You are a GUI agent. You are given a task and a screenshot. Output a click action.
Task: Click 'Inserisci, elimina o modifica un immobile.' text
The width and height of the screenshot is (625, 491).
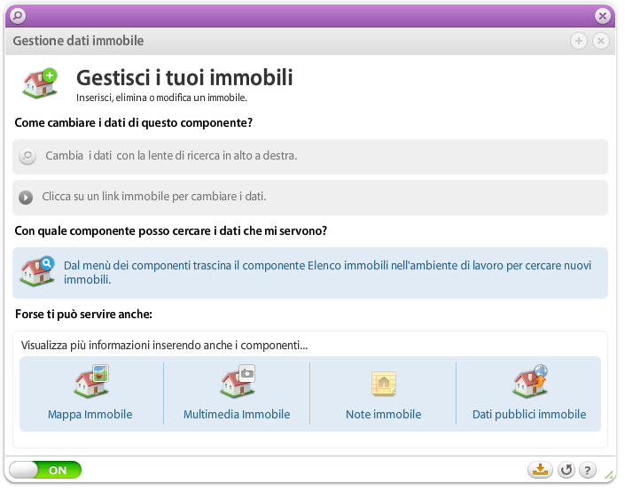tap(162, 97)
